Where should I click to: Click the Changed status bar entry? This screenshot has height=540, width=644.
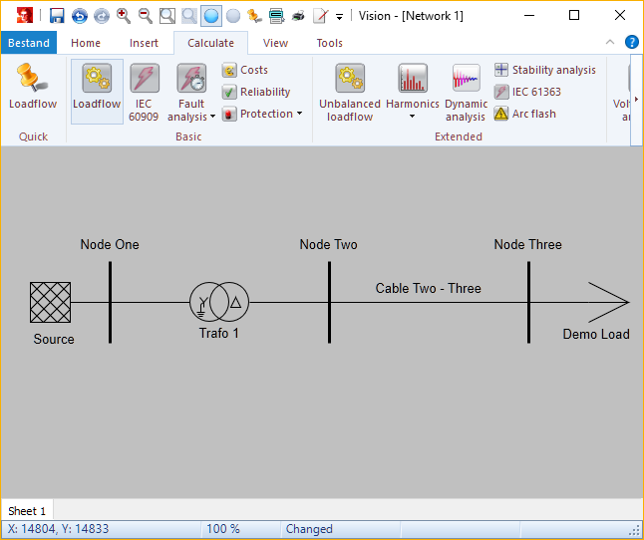pyautogui.click(x=340, y=529)
